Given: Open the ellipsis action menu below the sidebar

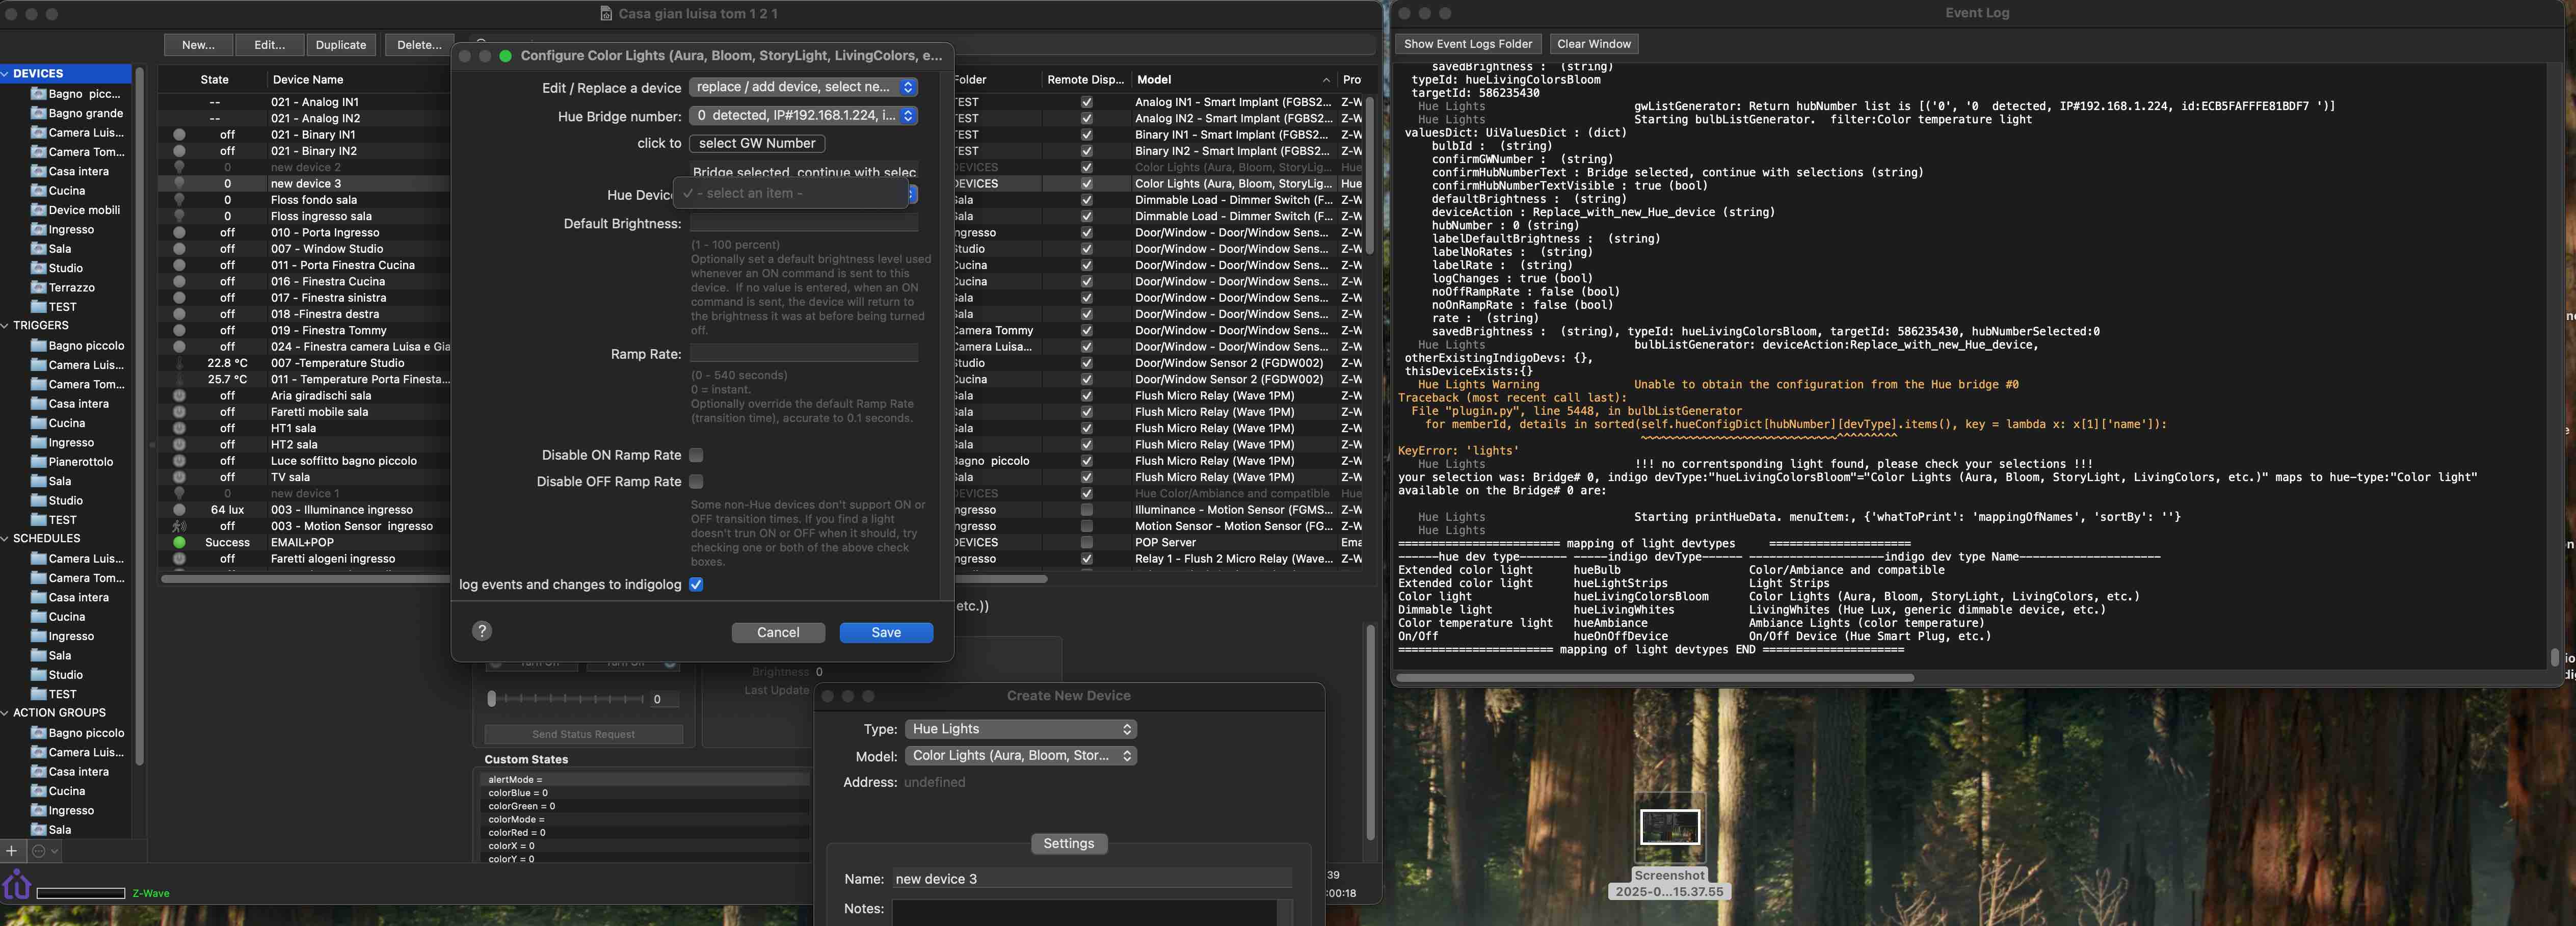Looking at the screenshot, I should click(x=45, y=851).
